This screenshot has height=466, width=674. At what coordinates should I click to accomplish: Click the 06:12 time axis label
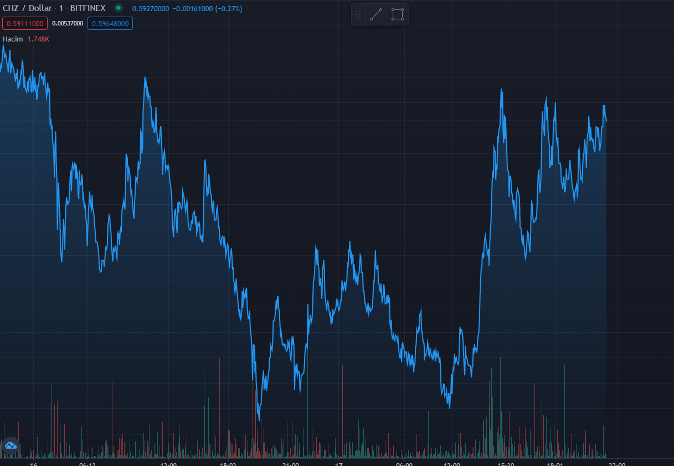coord(87,464)
